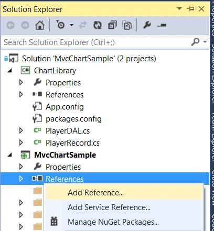Select highlighted References under MvcChartSample
Image resolution: width=214 pixels, height=231 pixels.
coord(65,179)
